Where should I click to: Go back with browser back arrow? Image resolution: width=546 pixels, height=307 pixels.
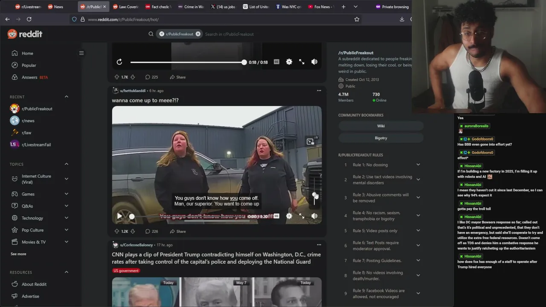tap(7, 19)
